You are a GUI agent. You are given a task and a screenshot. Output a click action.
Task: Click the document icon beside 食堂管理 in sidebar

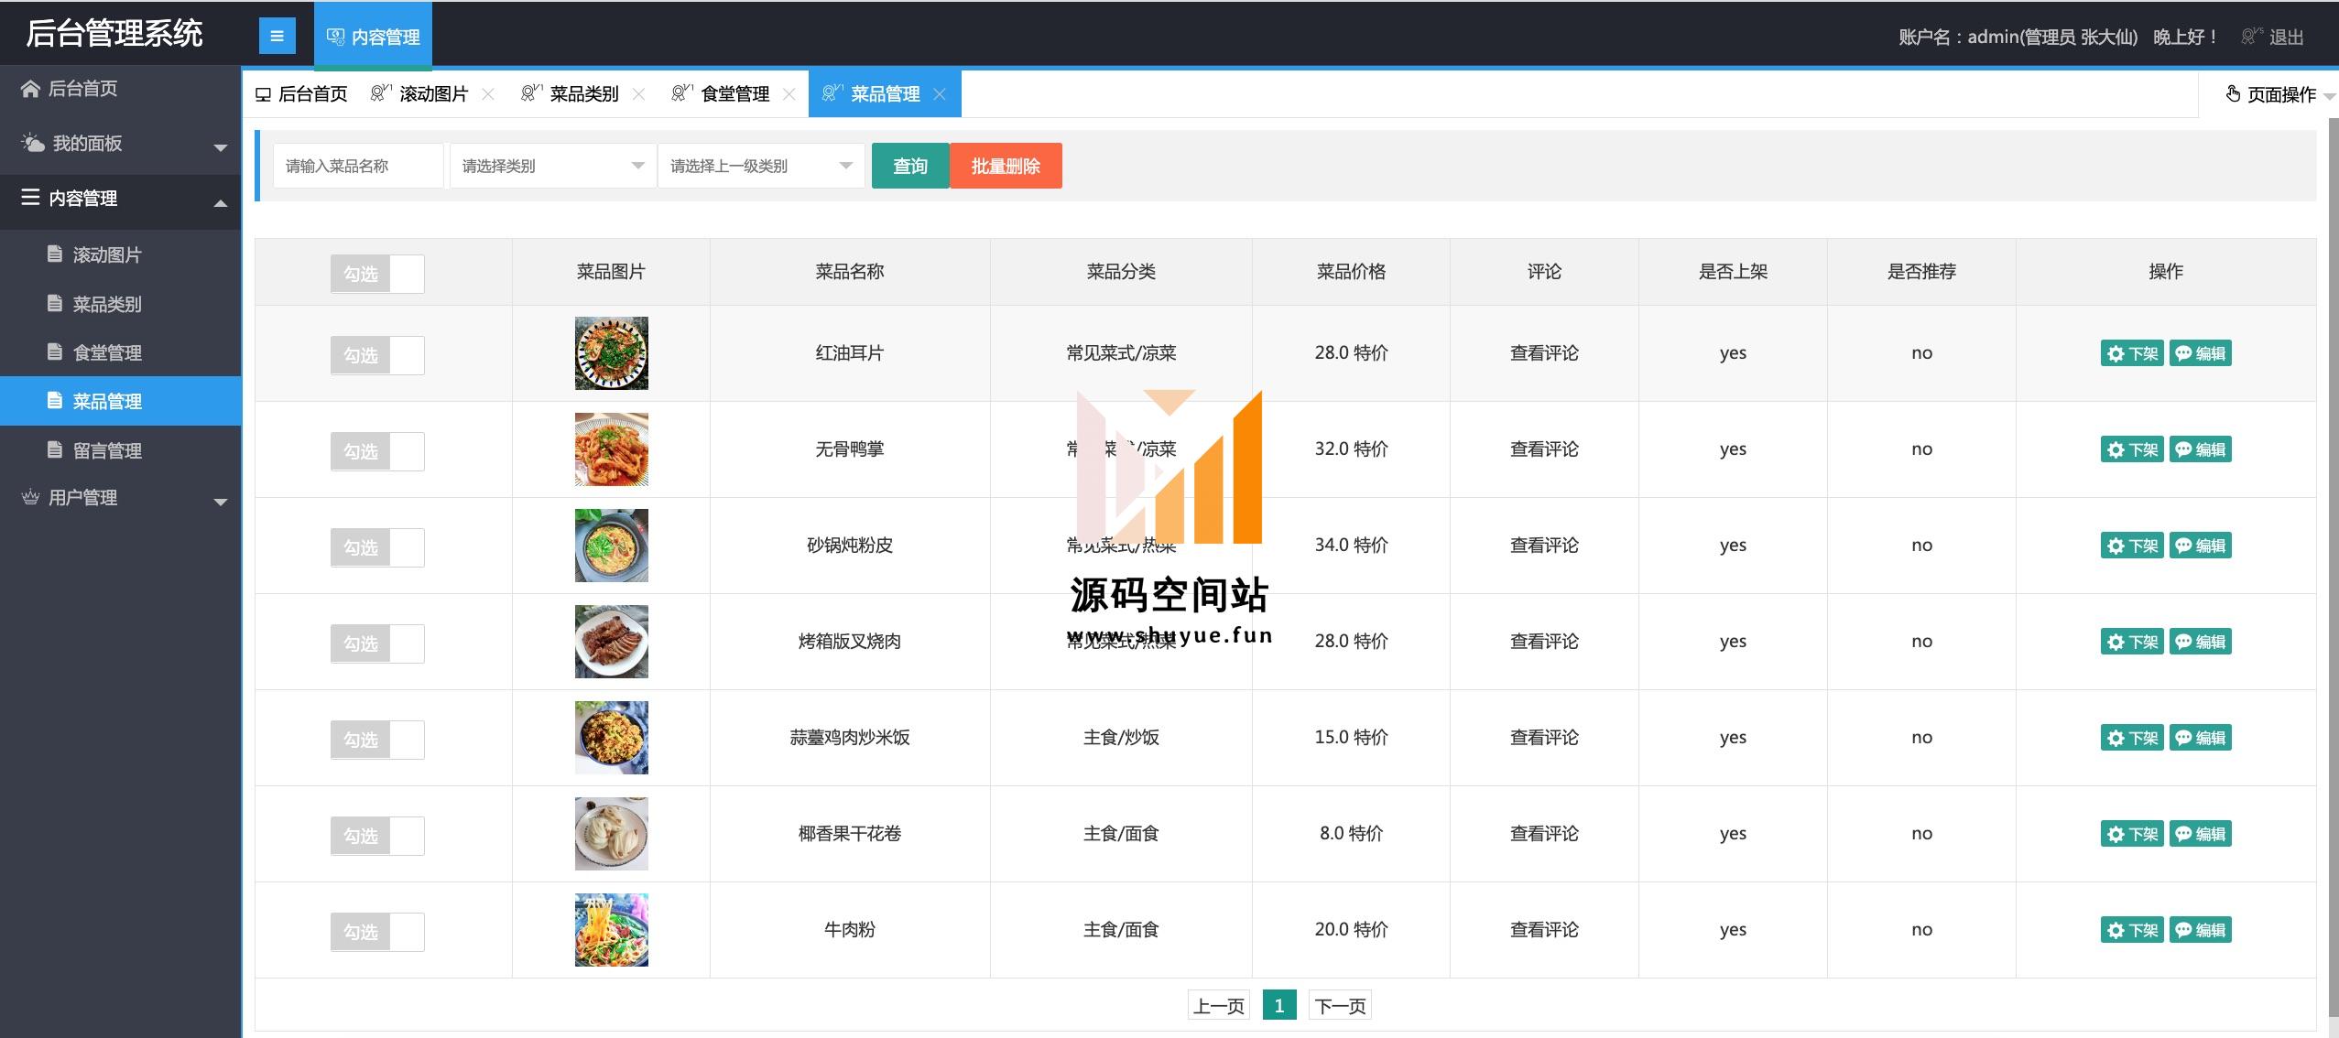(55, 351)
